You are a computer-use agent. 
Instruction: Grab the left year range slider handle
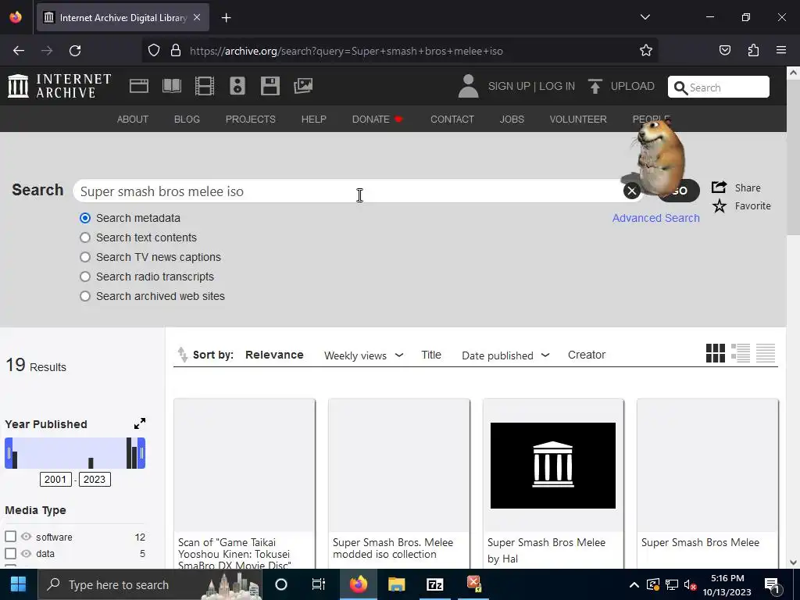[x=9, y=452]
